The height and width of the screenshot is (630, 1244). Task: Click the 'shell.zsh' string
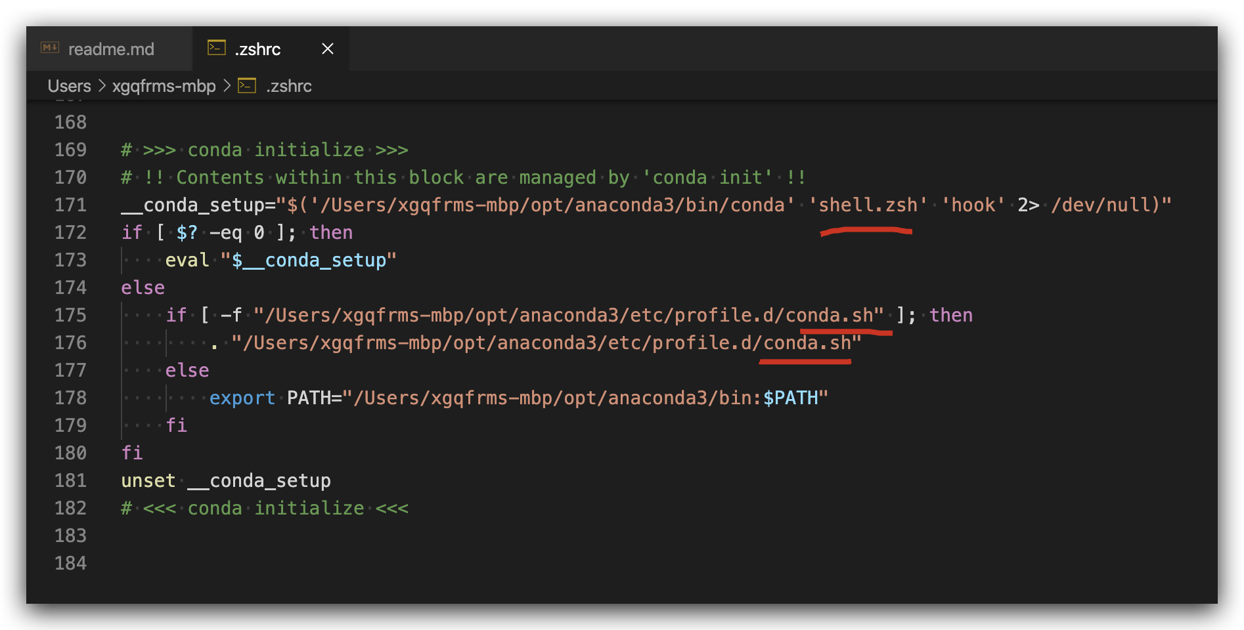[x=868, y=205]
